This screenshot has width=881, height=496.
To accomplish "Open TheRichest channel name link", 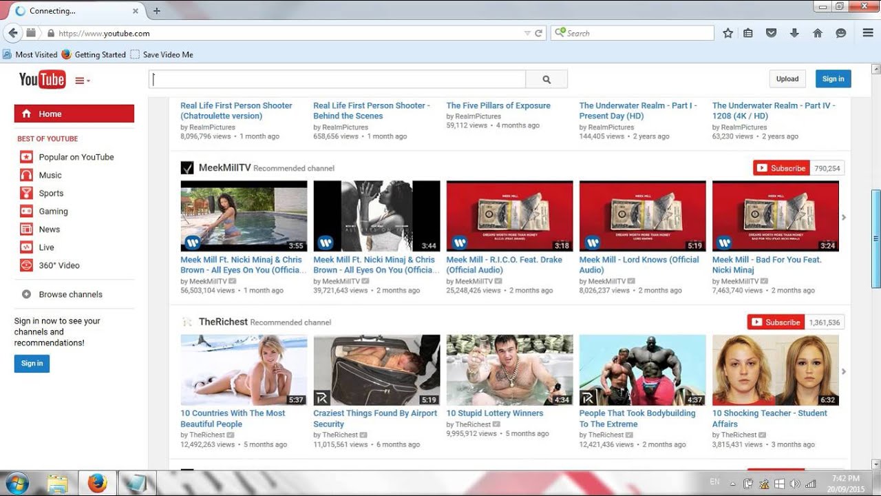I will pos(223,322).
